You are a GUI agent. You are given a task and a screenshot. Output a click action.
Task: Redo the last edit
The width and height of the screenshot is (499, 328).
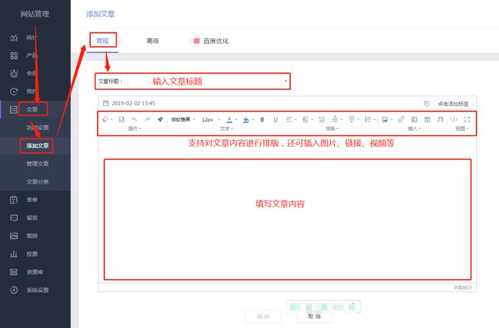point(147,119)
